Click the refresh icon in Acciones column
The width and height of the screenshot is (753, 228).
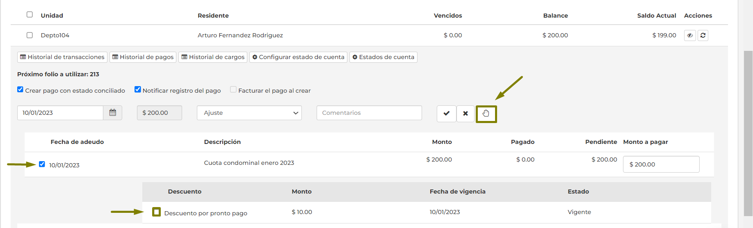tap(703, 36)
